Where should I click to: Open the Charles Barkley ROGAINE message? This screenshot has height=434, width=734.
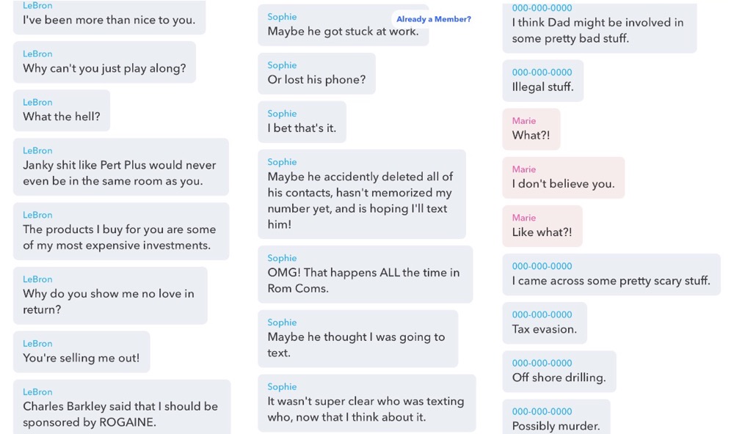(122, 407)
